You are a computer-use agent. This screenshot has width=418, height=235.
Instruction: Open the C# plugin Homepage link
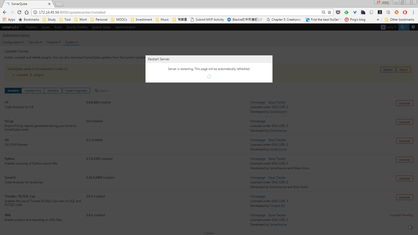258,102
